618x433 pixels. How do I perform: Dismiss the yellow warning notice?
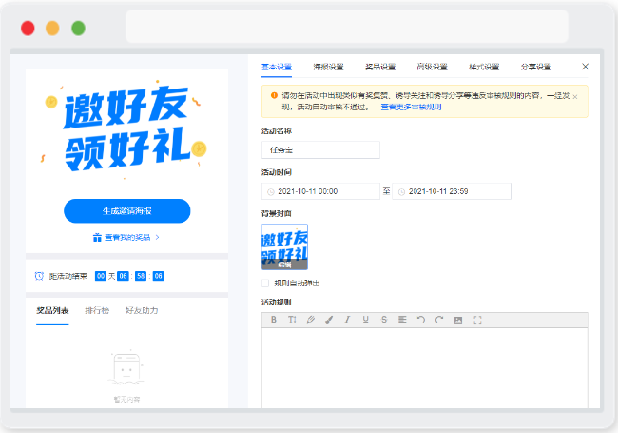tap(575, 97)
